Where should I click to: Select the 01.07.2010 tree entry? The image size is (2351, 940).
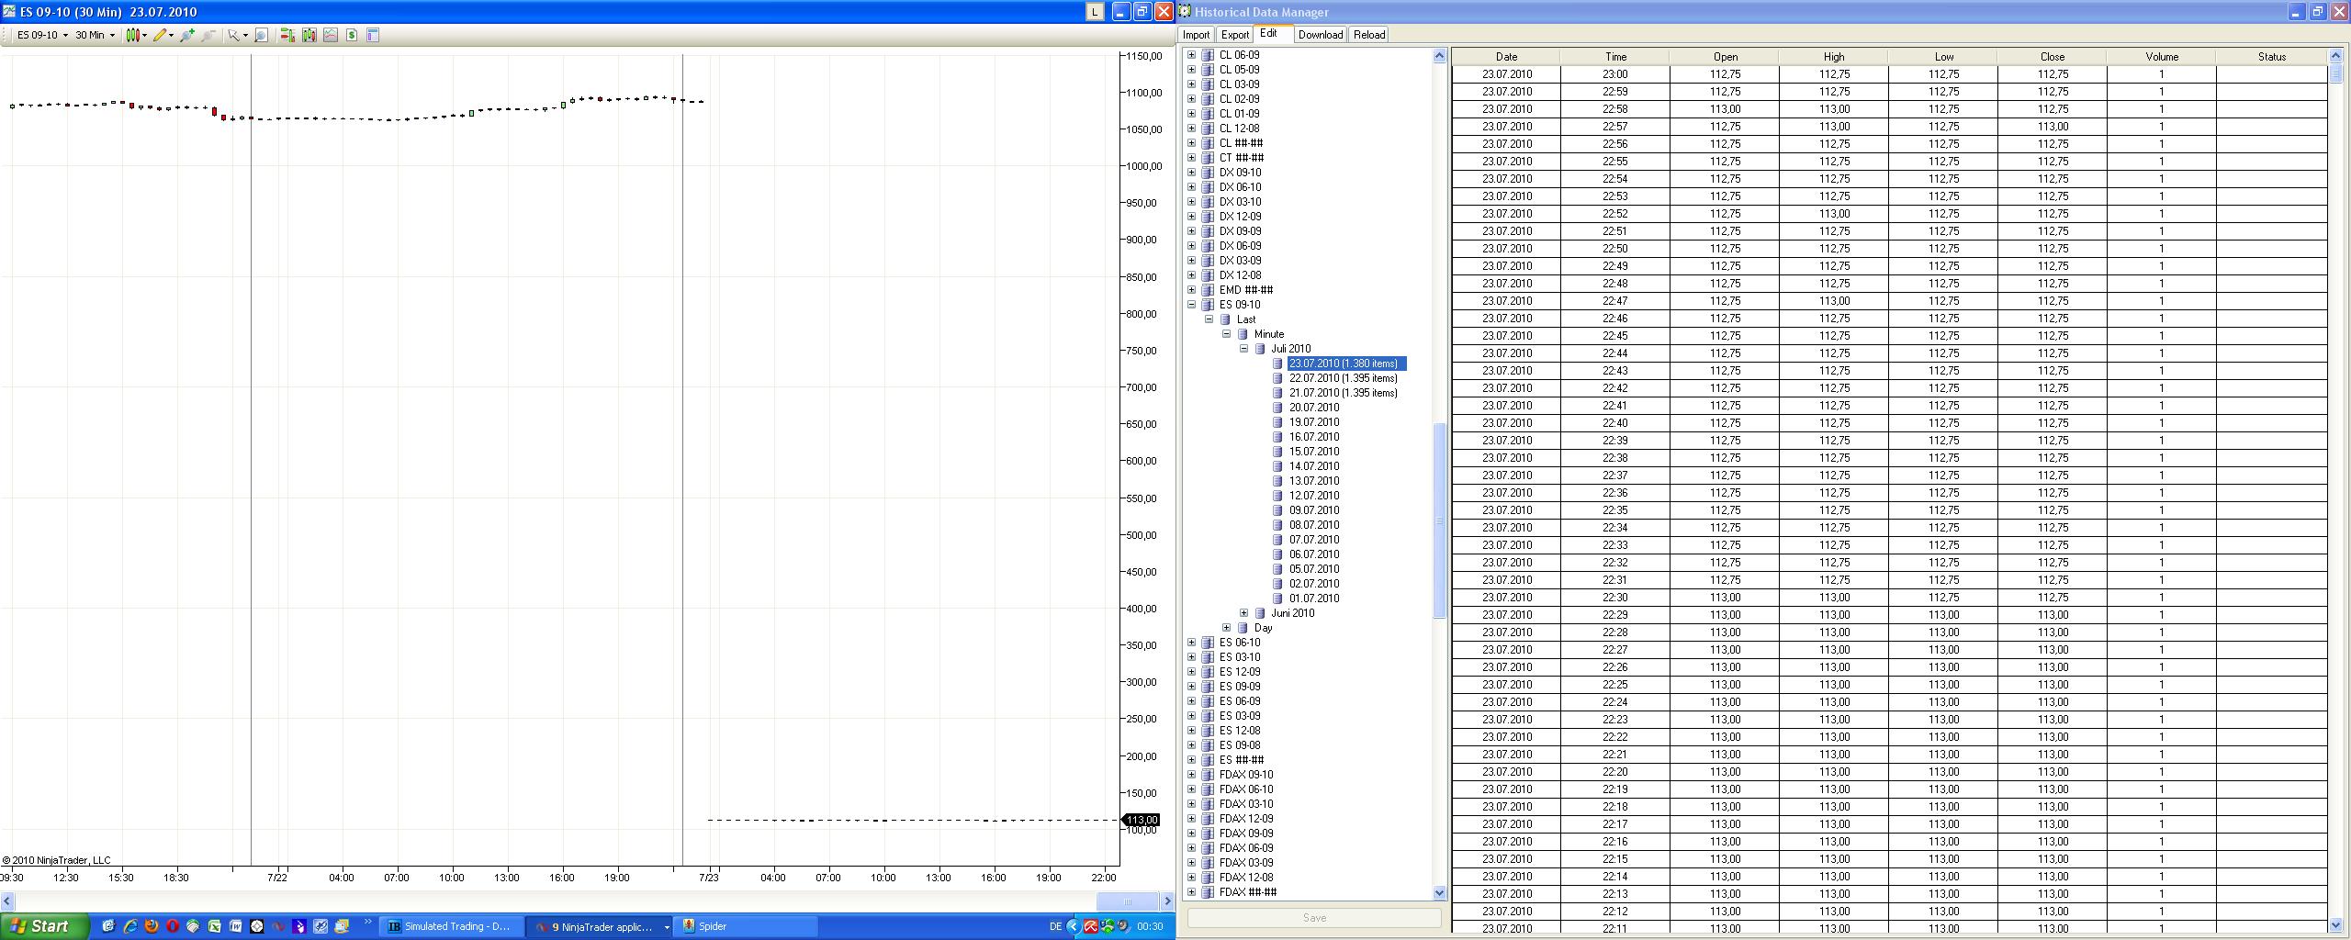(1314, 599)
